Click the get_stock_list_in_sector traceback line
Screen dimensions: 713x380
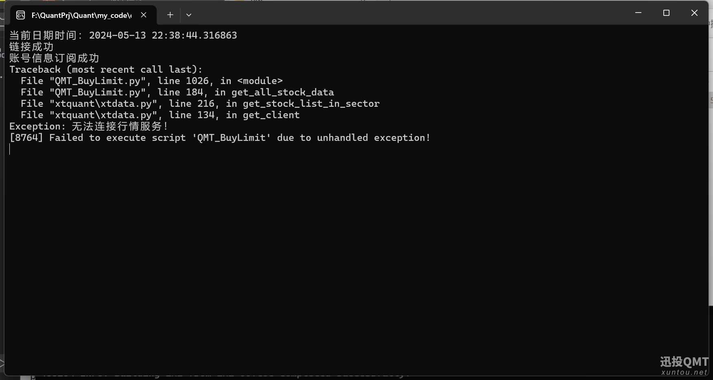click(200, 104)
